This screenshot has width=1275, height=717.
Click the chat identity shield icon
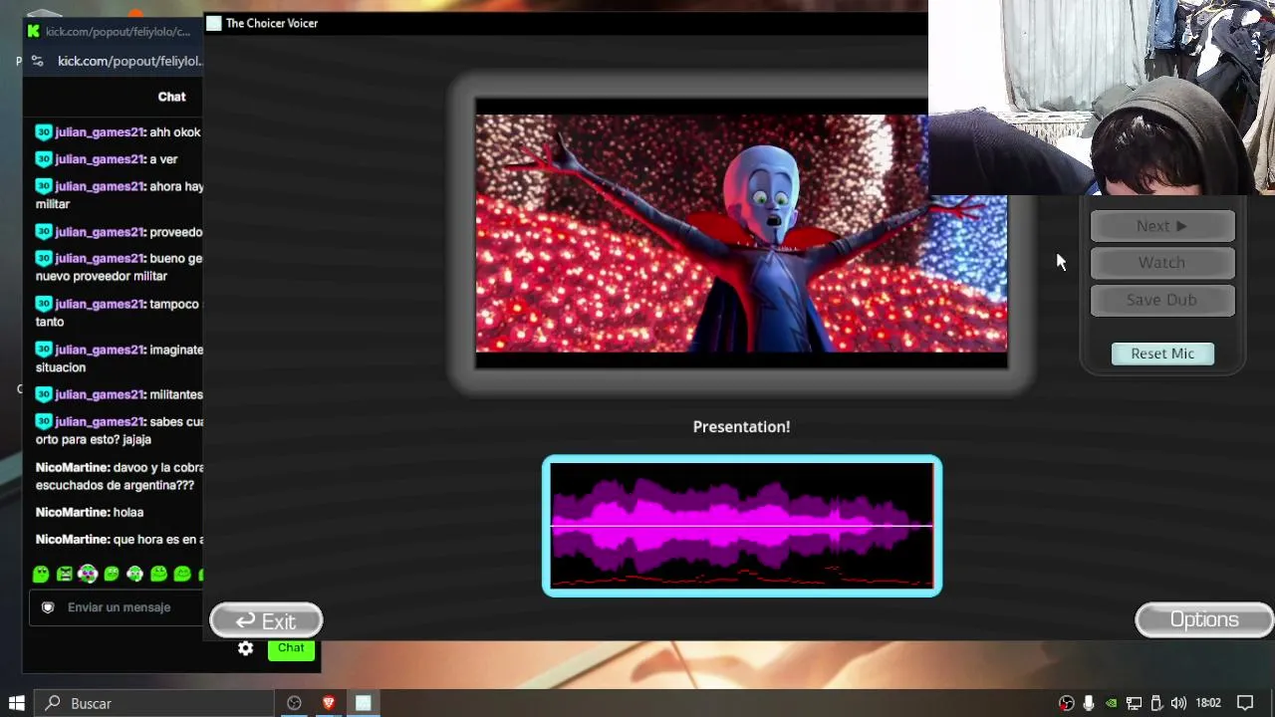coord(47,607)
